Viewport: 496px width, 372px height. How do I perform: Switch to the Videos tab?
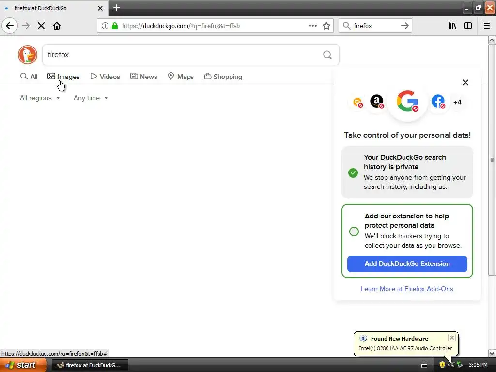click(x=105, y=77)
